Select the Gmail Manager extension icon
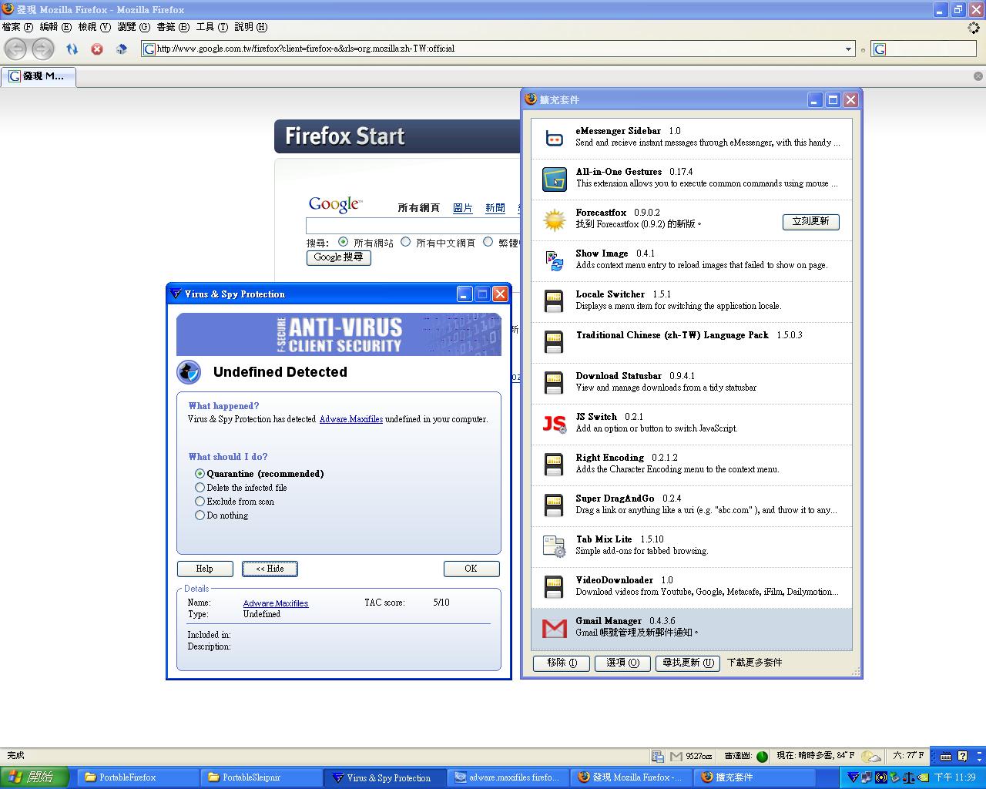This screenshot has width=986, height=789. (x=554, y=628)
